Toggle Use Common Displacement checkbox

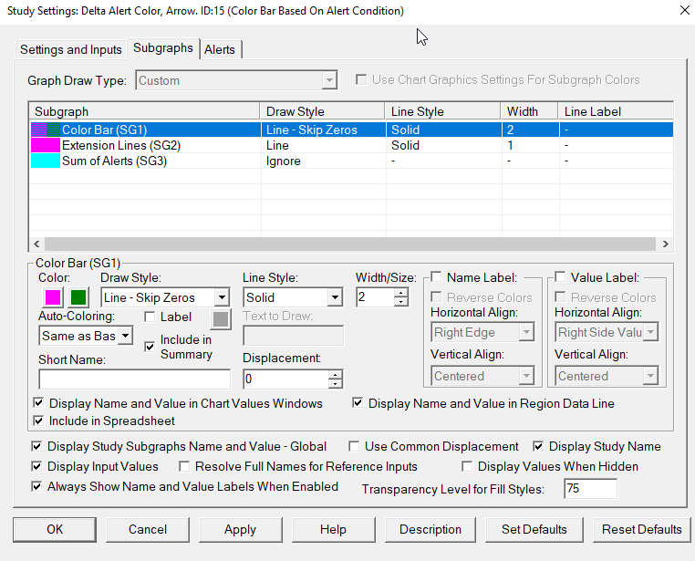click(355, 447)
